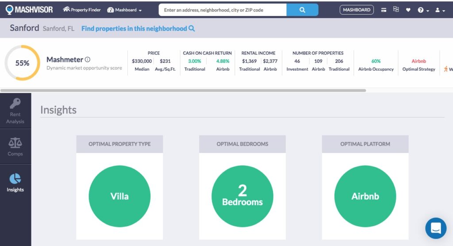Click the outlined MASHBOARD button
This screenshot has height=246, width=453.
point(357,10)
